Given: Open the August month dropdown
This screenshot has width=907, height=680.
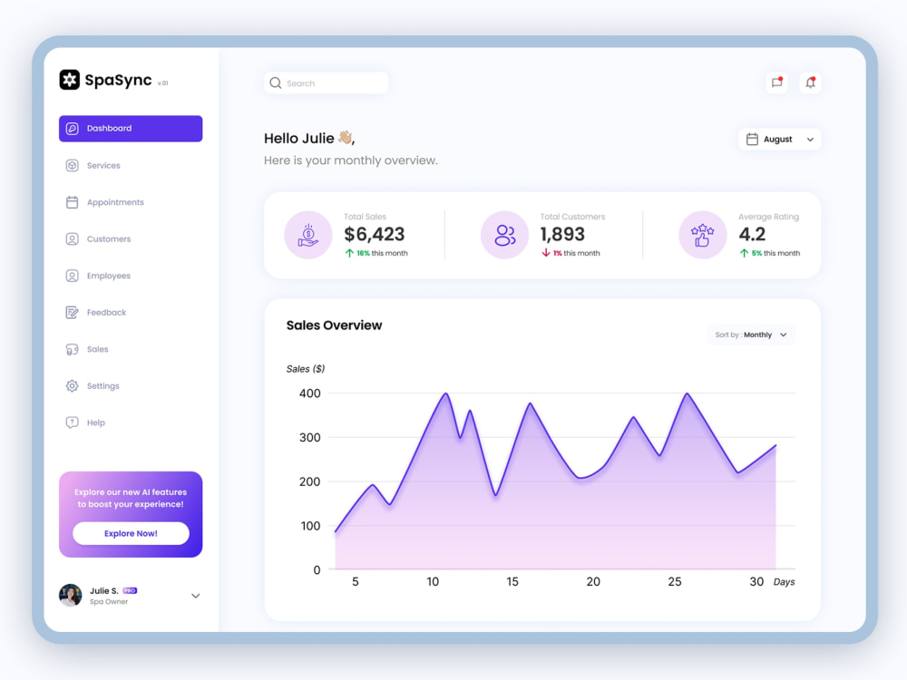Looking at the screenshot, I should [779, 140].
